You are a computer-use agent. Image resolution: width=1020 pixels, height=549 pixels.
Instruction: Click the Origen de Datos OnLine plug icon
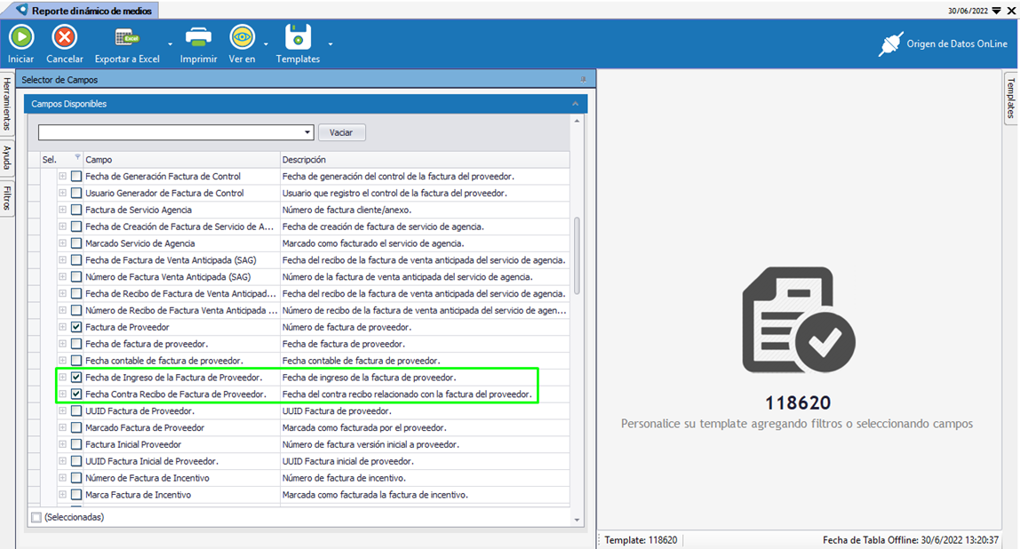(890, 44)
